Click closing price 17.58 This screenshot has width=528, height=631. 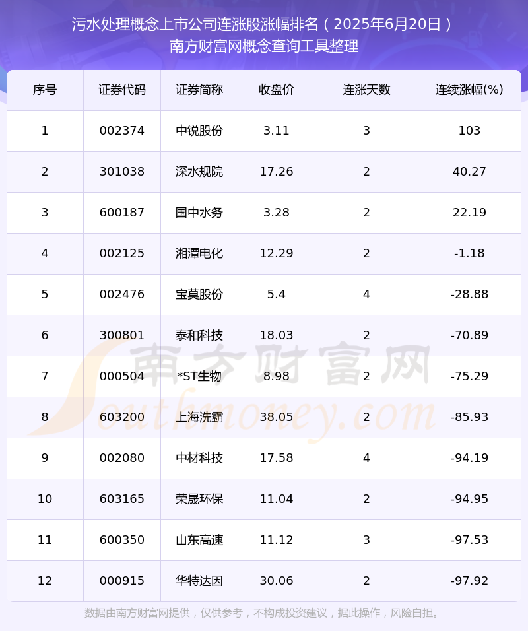[x=277, y=458]
